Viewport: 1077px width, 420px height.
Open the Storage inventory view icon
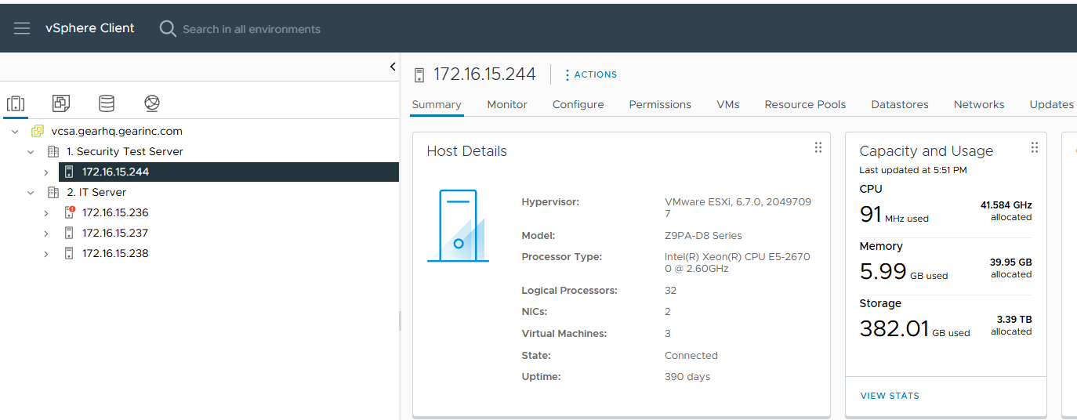pos(107,103)
